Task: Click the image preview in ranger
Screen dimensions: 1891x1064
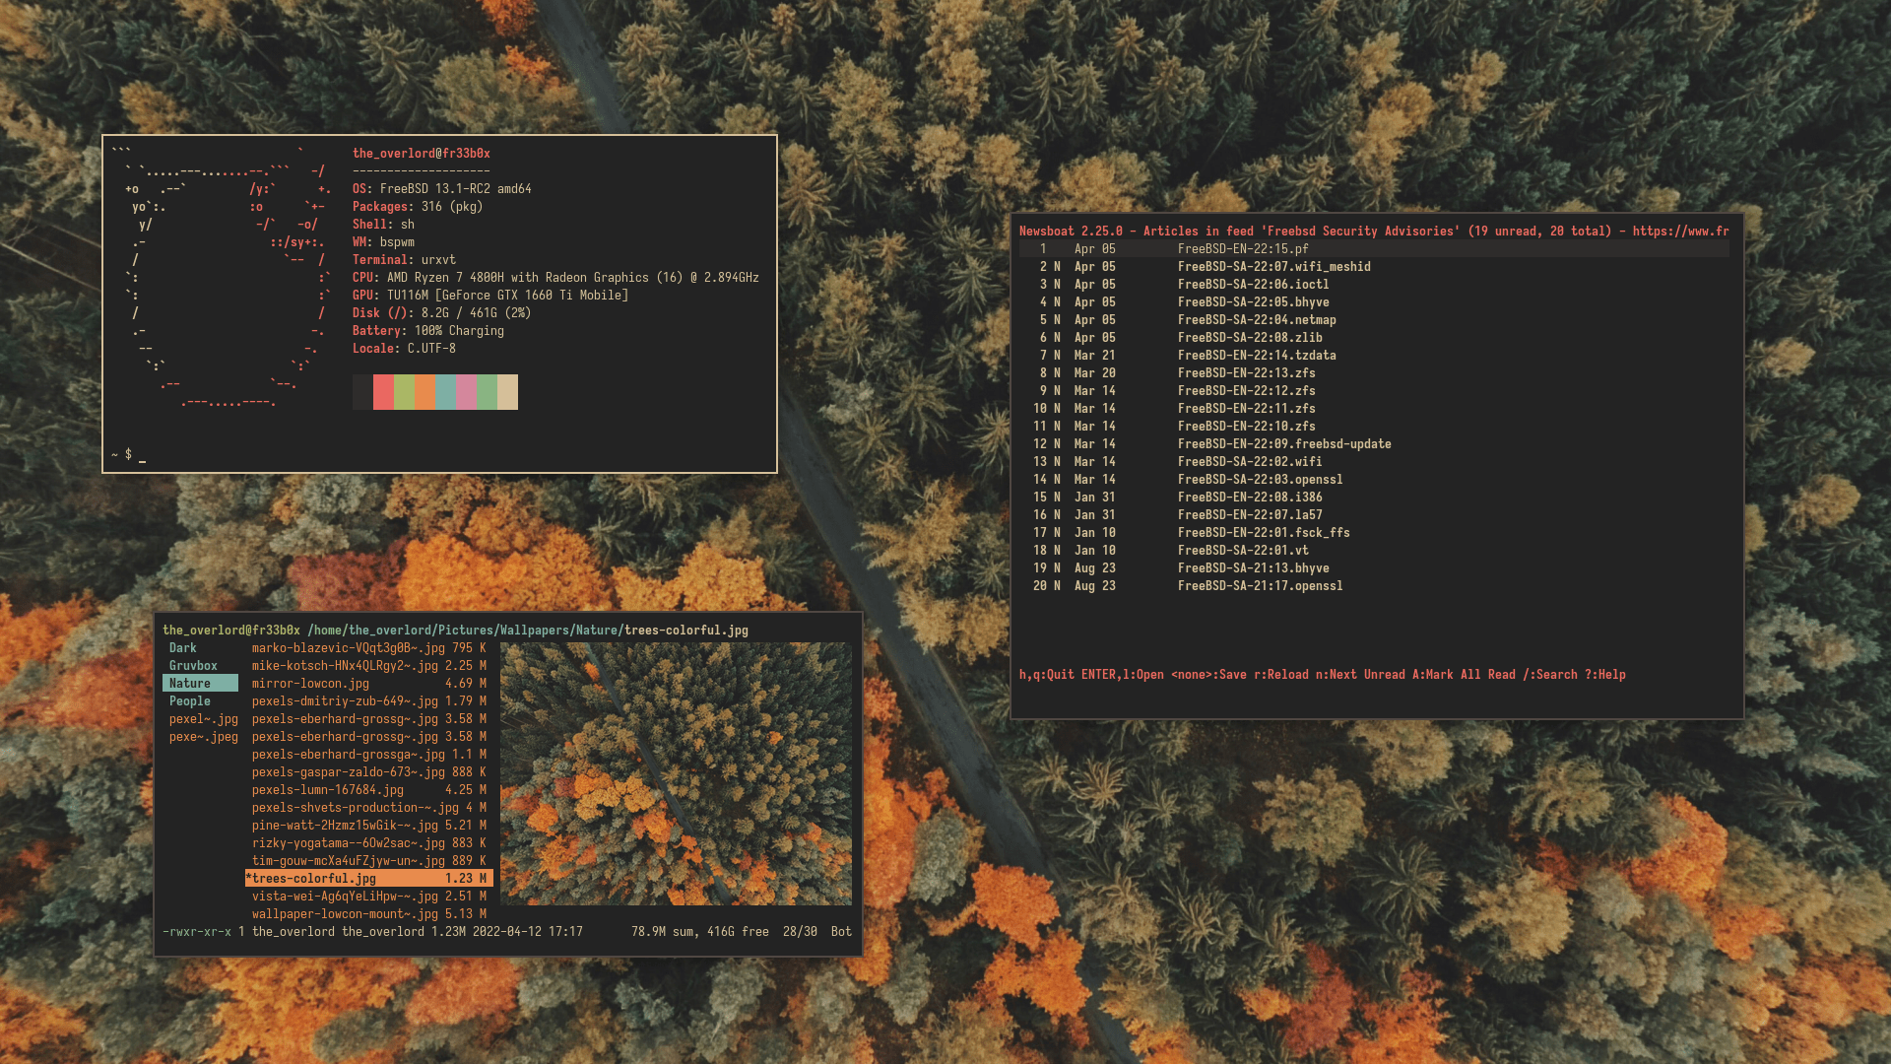Action: (676, 774)
